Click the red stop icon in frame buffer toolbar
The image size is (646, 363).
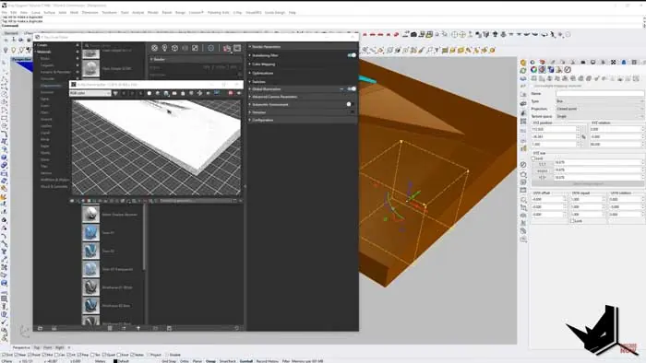point(231,93)
